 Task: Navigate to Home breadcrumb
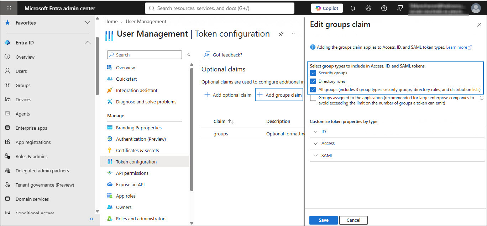[111, 21]
